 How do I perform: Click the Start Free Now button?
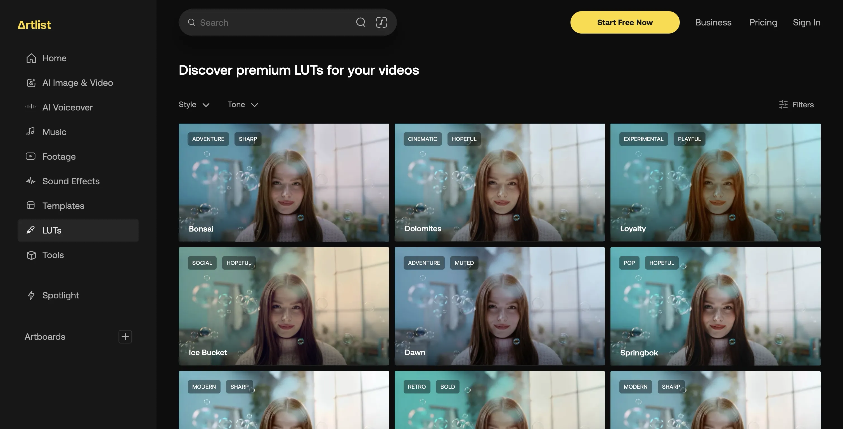point(624,22)
